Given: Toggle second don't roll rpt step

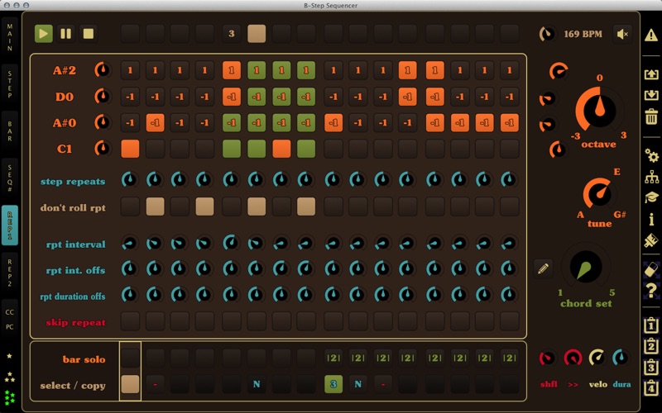Looking at the screenshot, I should point(155,207).
